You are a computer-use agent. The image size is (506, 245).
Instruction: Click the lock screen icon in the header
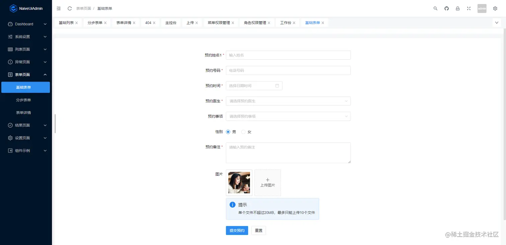[x=457, y=8]
